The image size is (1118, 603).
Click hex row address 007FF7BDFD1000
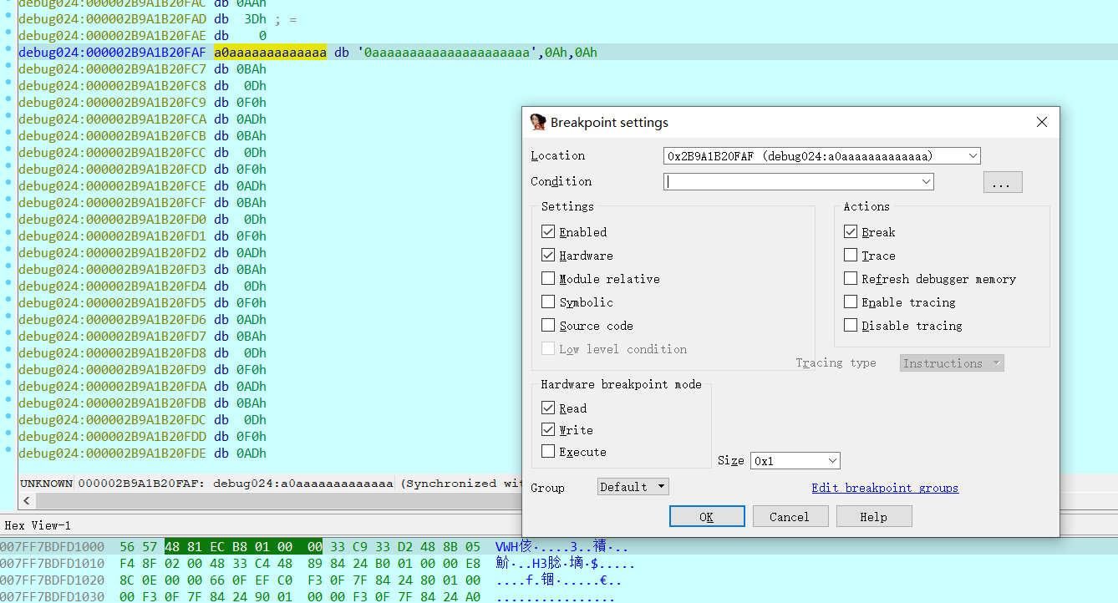(52, 547)
